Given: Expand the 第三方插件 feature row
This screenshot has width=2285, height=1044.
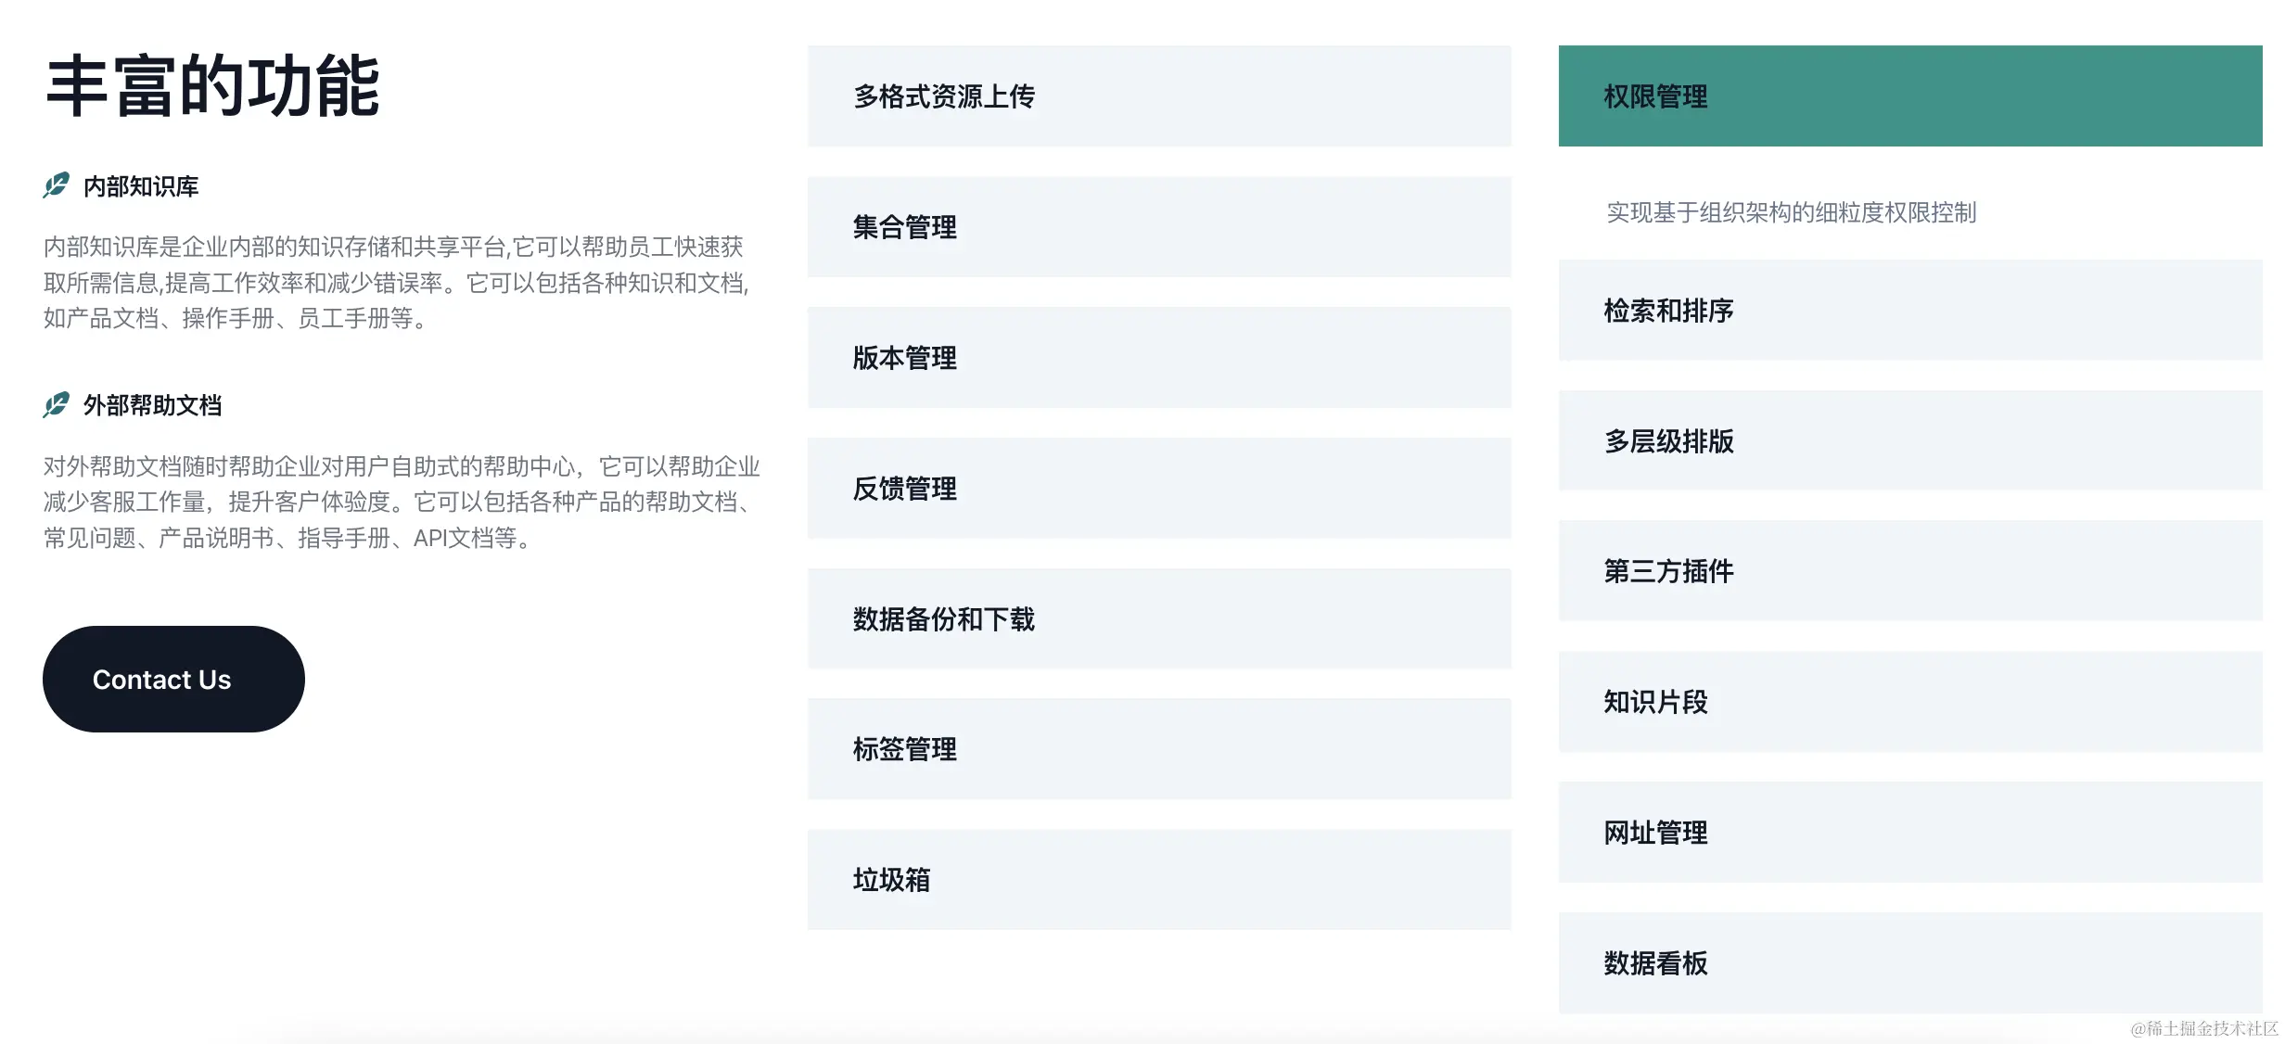Looking at the screenshot, I should [1909, 571].
